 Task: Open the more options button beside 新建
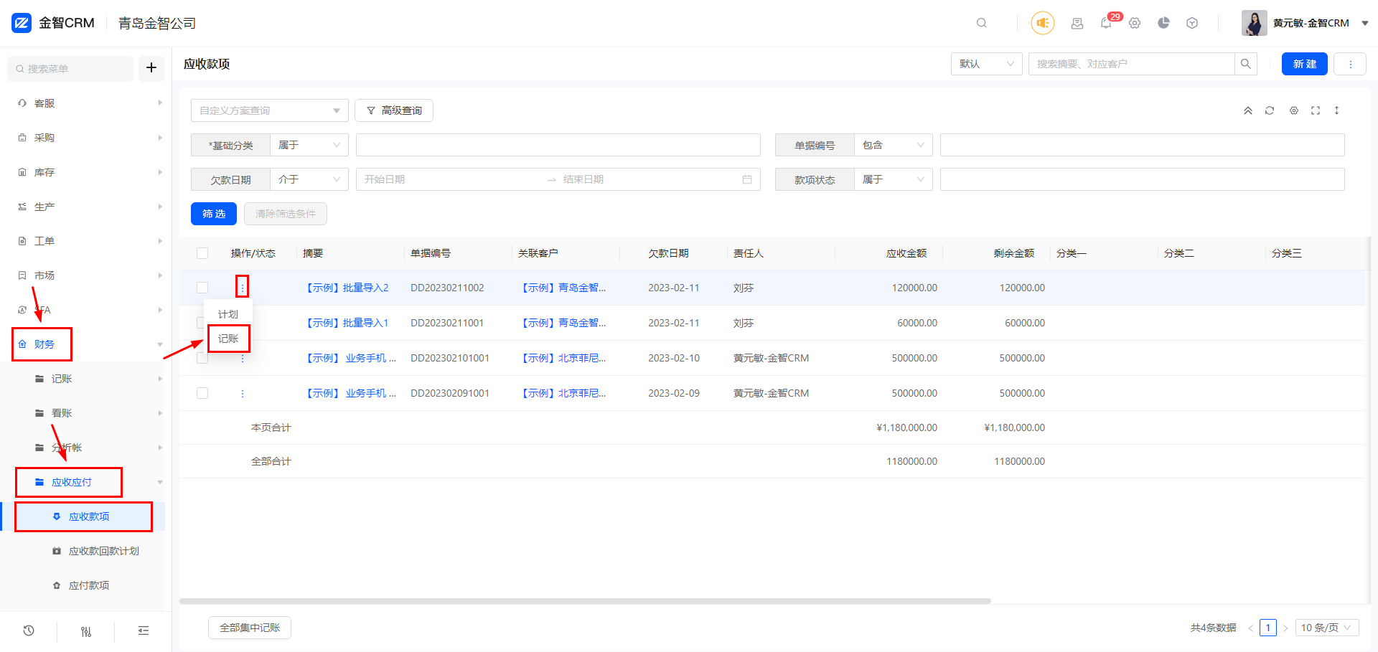tap(1350, 64)
